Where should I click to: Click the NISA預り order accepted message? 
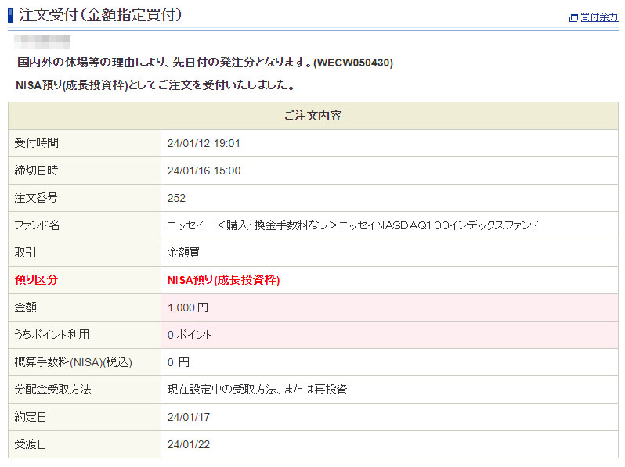(x=155, y=84)
